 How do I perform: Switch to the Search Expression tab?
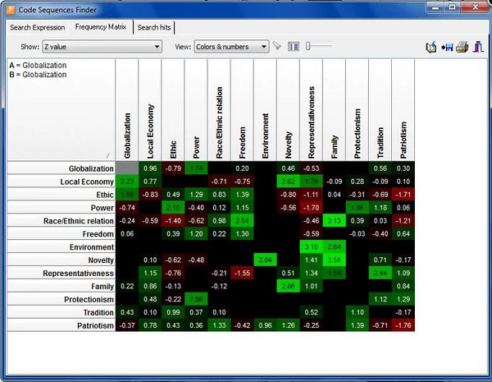[x=38, y=28]
